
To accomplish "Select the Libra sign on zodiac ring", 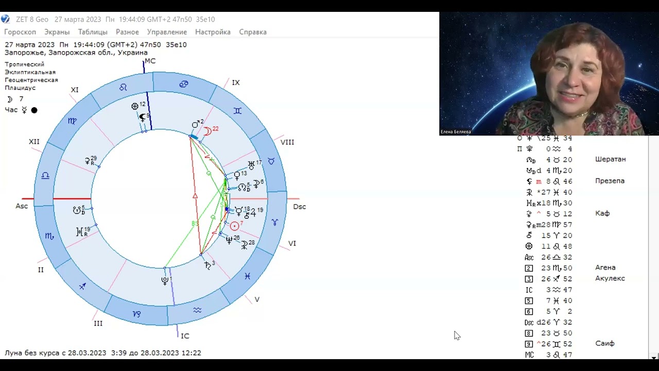I will (x=45, y=175).
